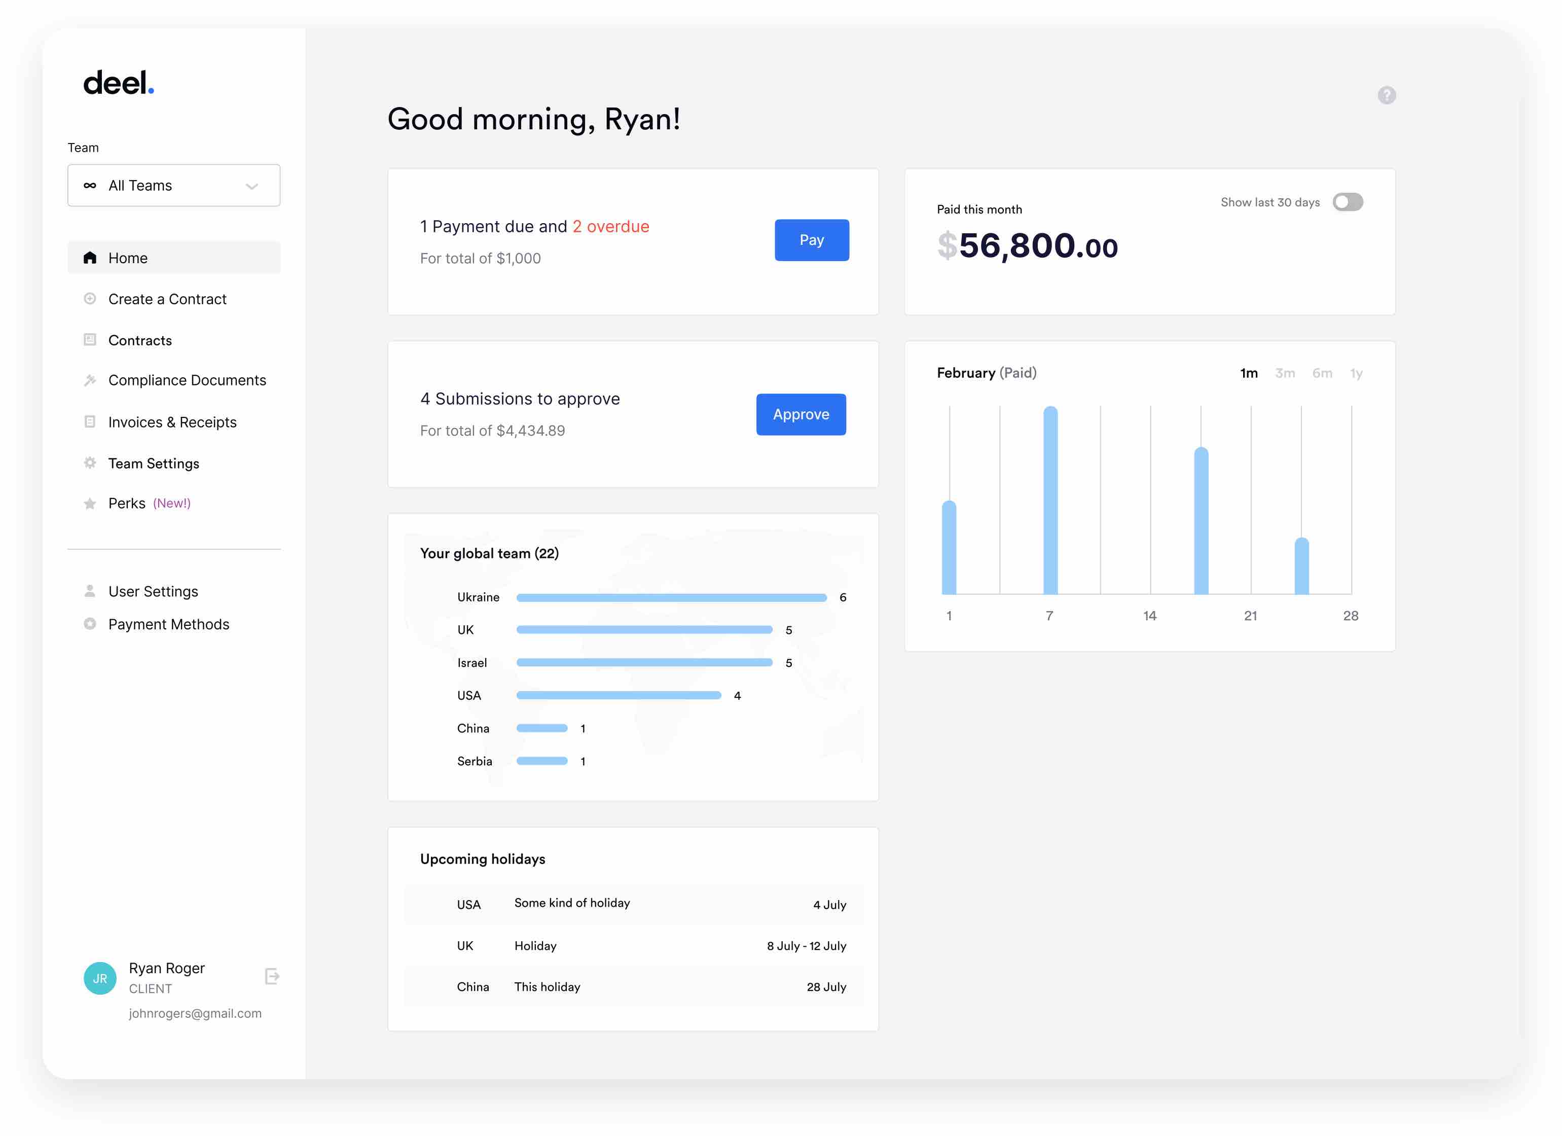Click the JR avatar at the bottom

tap(100, 978)
